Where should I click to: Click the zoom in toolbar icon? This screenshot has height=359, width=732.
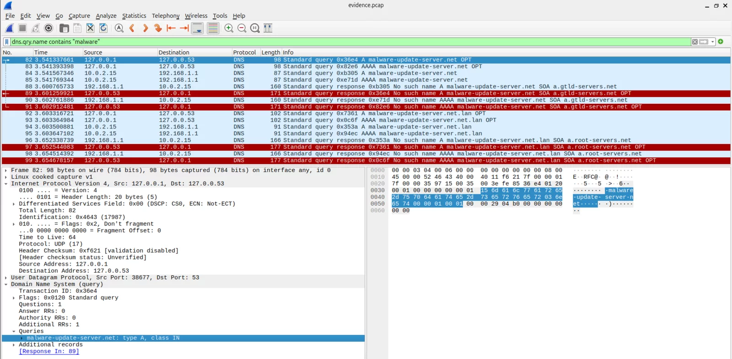point(229,28)
